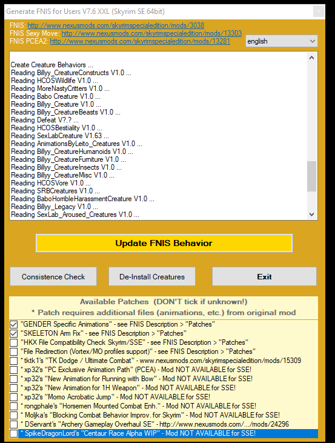Tick New Animation for 1H Weapon checkbox
Image resolution: width=335 pixels, height=443 pixels.
click(x=13, y=388)
